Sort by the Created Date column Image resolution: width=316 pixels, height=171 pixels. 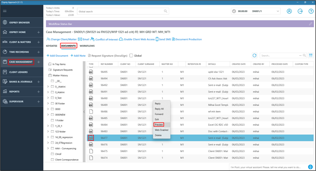239,64
